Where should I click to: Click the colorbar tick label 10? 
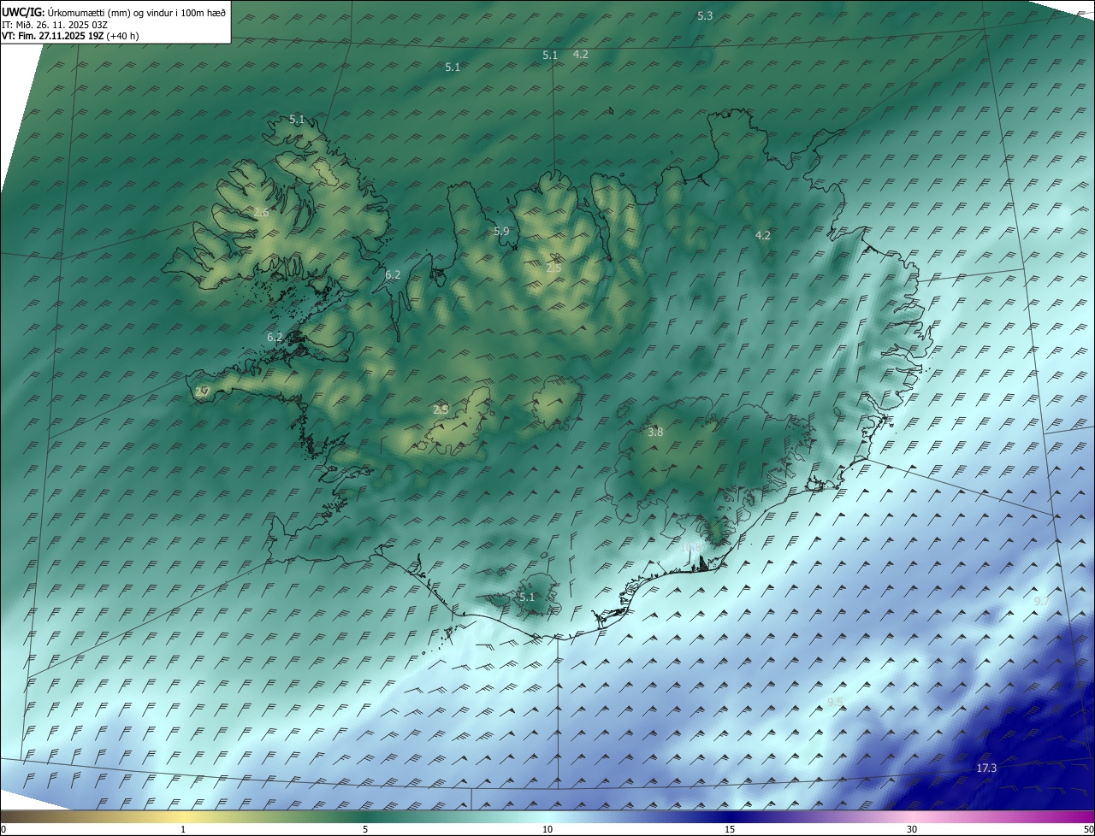pyautogui.click(x=547, y=829)
